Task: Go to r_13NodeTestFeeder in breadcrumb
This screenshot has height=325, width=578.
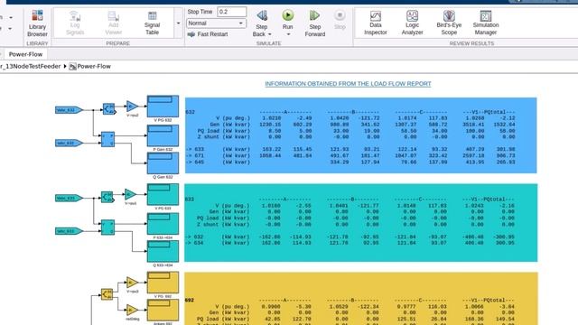Action: pos(30,66)
